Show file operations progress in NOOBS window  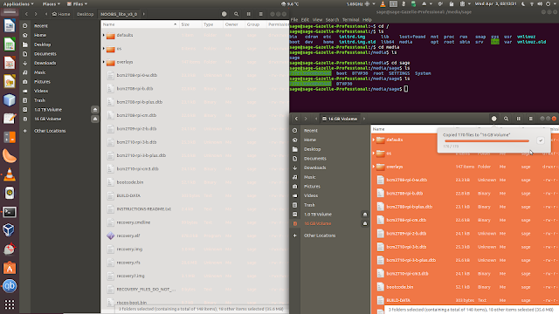224,14
